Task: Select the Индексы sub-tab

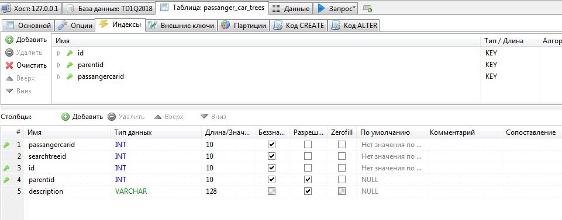Action: coord(120,25)
